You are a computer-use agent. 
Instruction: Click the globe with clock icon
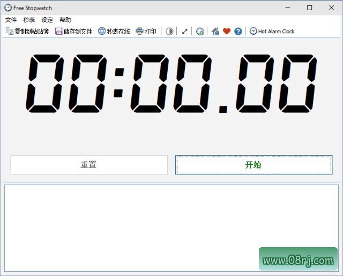click(x=200, y=32)
